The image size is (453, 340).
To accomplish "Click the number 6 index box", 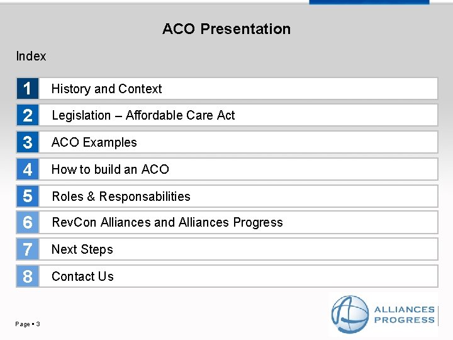I will click(27, 222).
